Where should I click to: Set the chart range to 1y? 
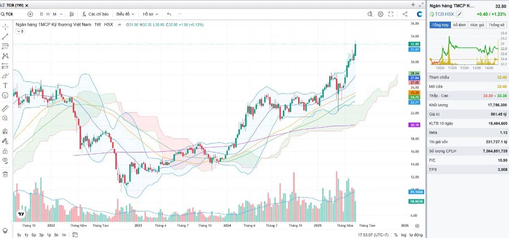tap(26, 235)
